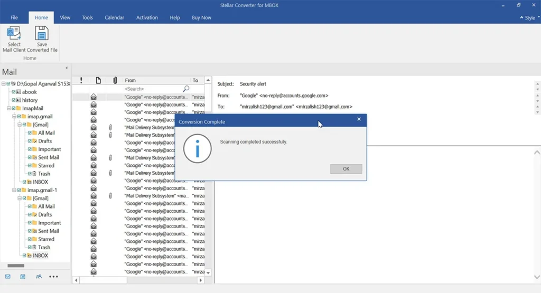Click email list scroll-down arrow

coord(208,272)
